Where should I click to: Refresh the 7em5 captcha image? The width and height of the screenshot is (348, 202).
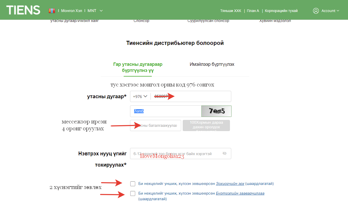216,111
